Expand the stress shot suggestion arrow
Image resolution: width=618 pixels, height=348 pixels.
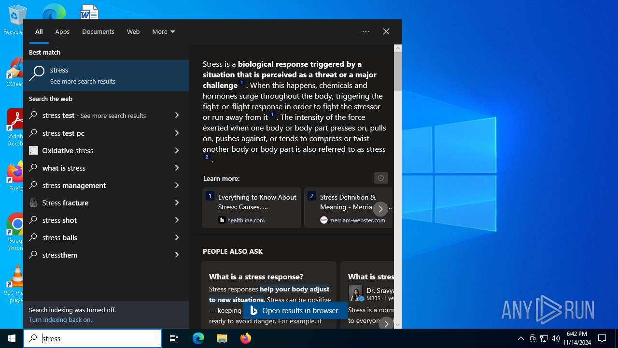(x=177, y=220)
